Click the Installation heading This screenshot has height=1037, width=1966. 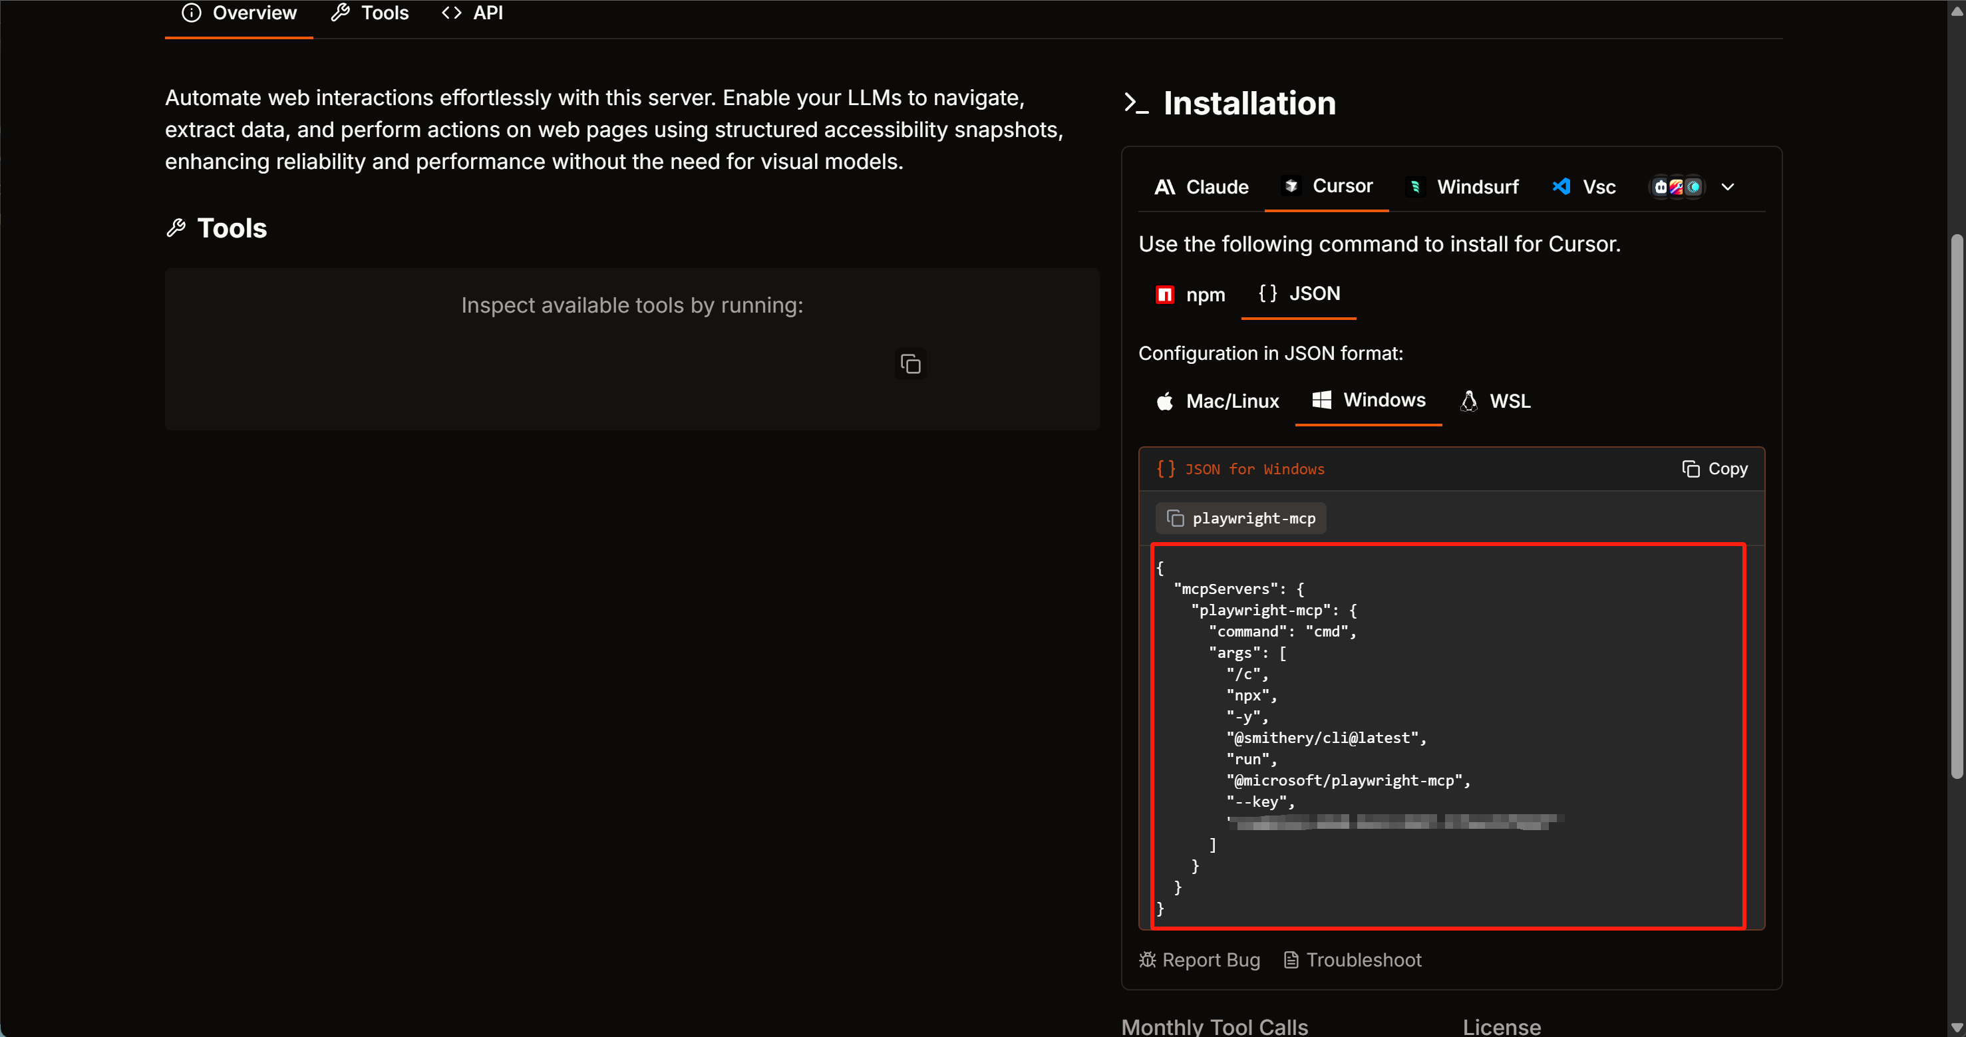coord(1249,103)
